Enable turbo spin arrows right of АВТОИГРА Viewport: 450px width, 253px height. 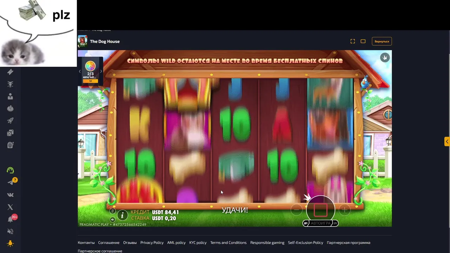335,223
